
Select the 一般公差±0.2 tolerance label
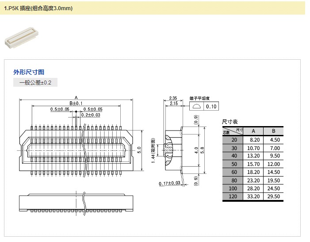click(x=35, y=83)
